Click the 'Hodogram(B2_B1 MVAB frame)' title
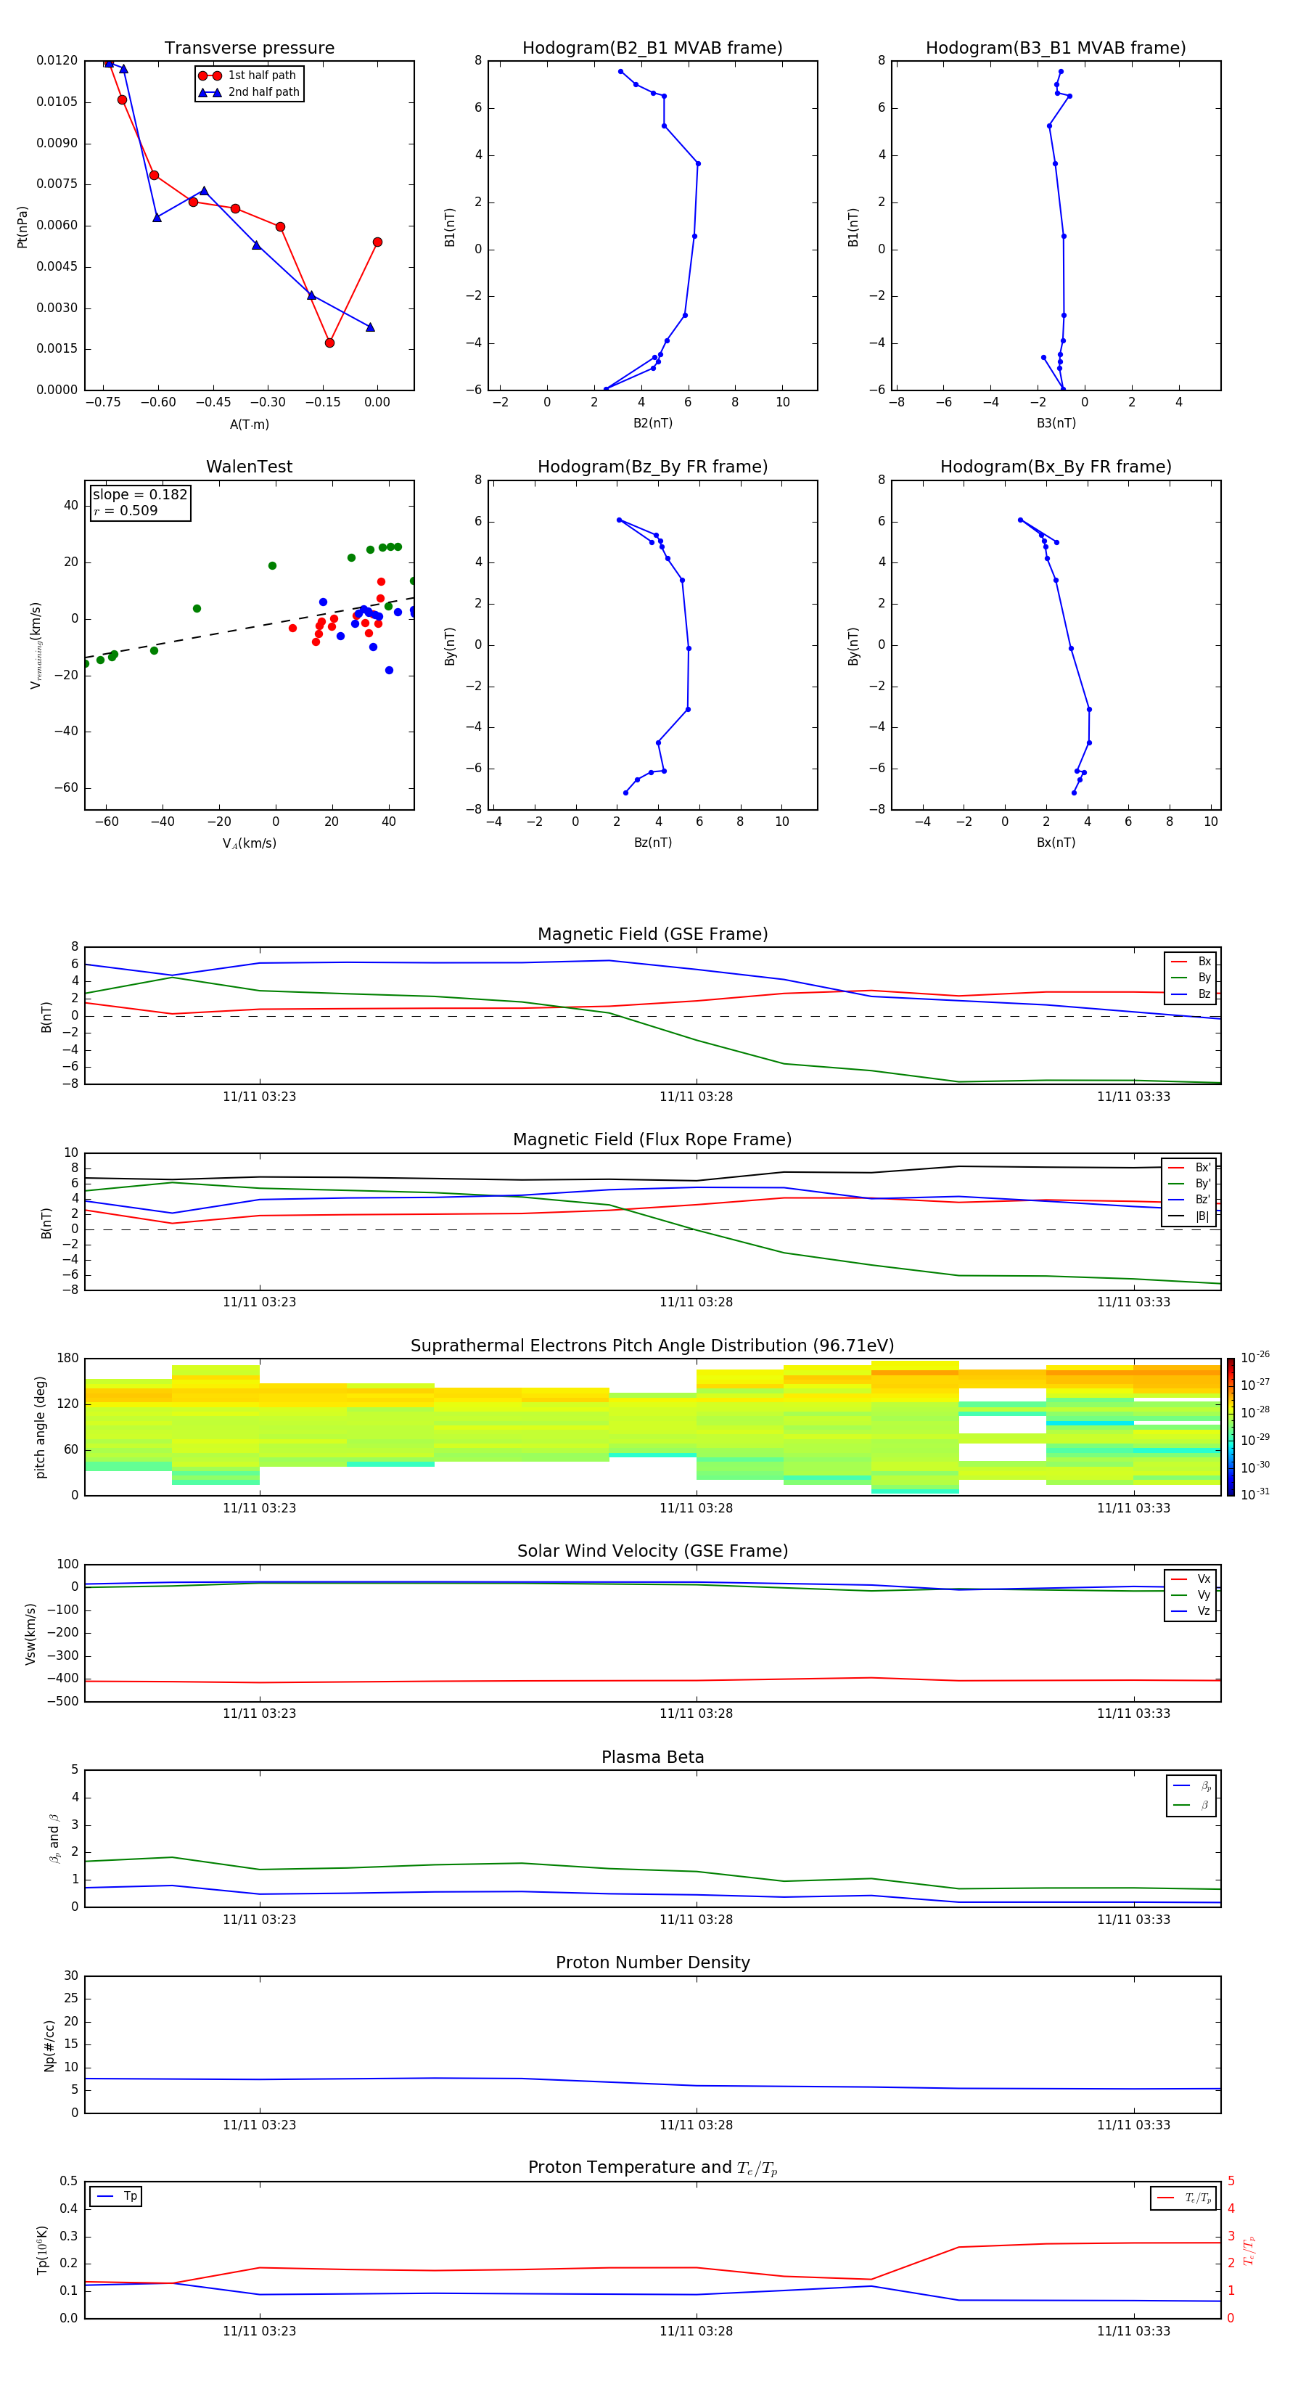Viewport: 1306px width, 2395px height. (652, 49)
